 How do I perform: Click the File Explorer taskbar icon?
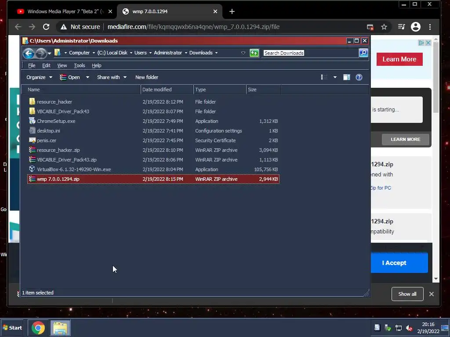point(60,328)
